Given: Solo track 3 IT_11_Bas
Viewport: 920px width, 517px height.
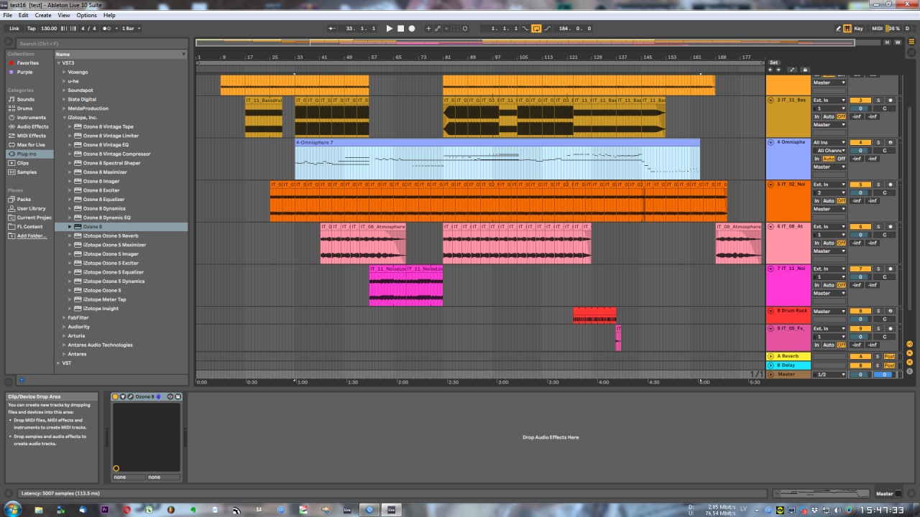Looking at the screenshot, I should [x=878, y=101].
